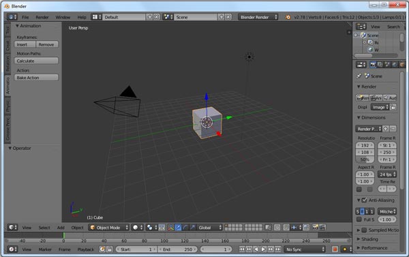Open the Timeline editor type selector
The image size is (409, 257).
12,250
